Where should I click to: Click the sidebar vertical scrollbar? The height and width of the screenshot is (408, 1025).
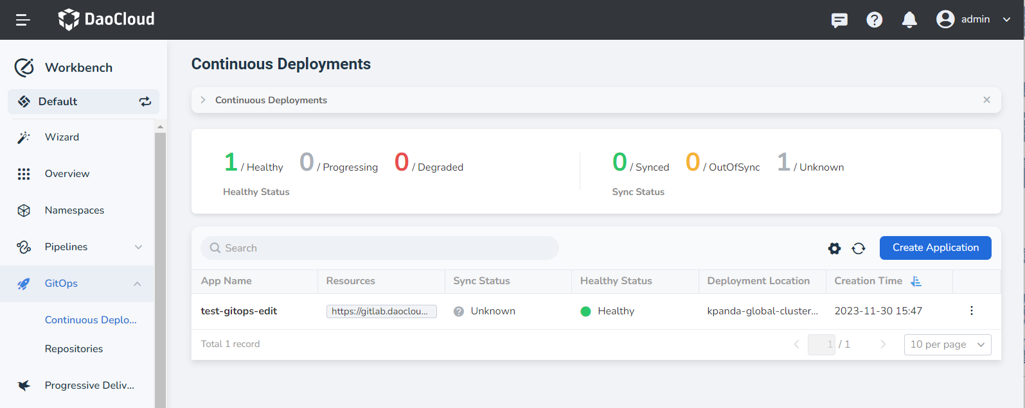(160, 257)
